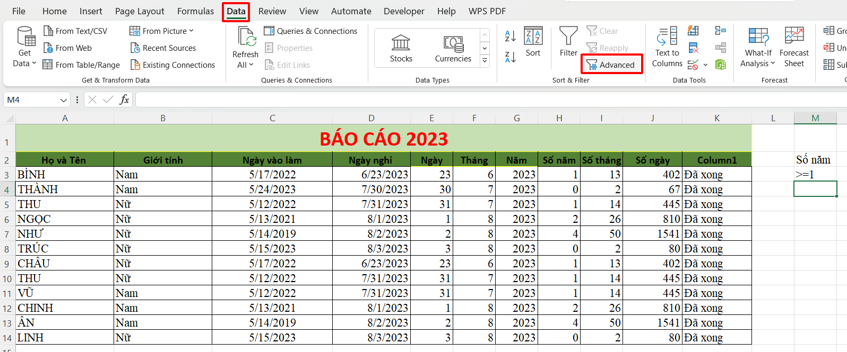Select cell with 5/24/2023
The image size is (847, 352).
[x=272, y=189]
